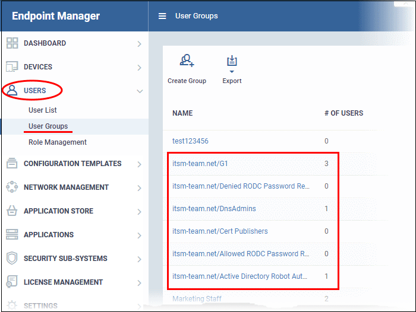Image resolution: width=416 pixels, height=312 pixels.
Task: Toggle the hamburger menu icon
Action: [x=162, y=16]
